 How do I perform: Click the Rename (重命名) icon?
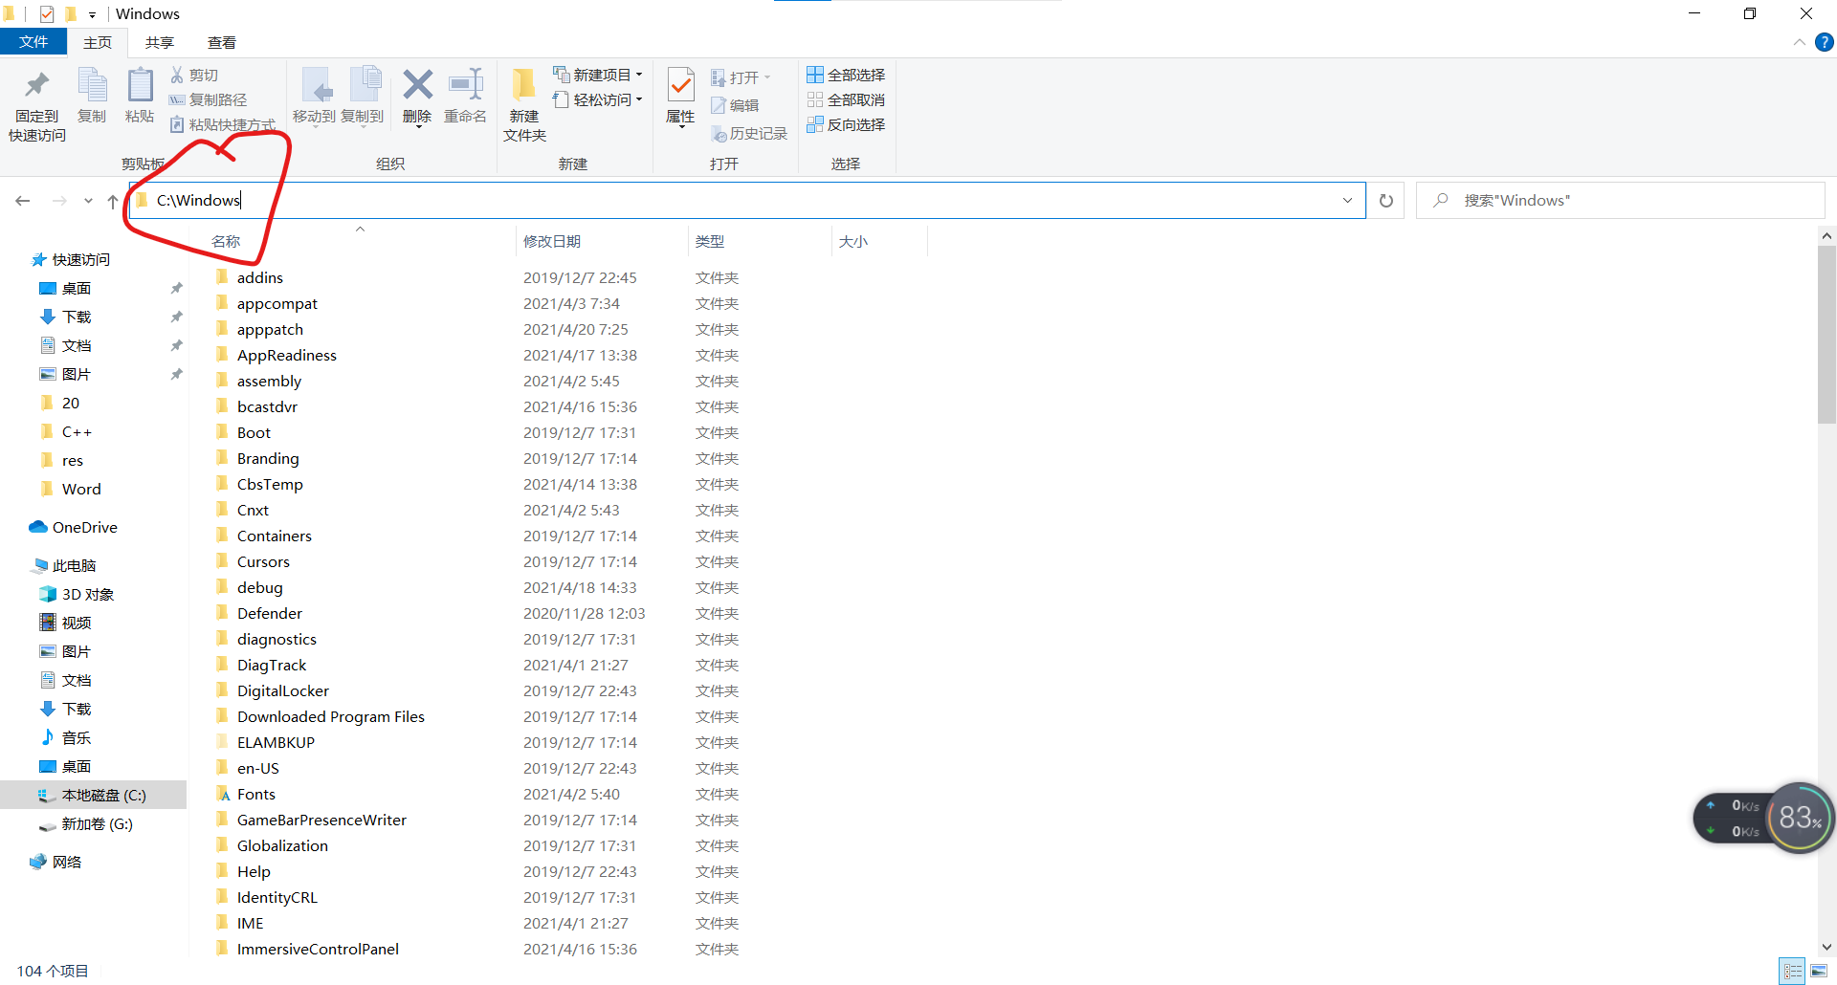(466, 85)
